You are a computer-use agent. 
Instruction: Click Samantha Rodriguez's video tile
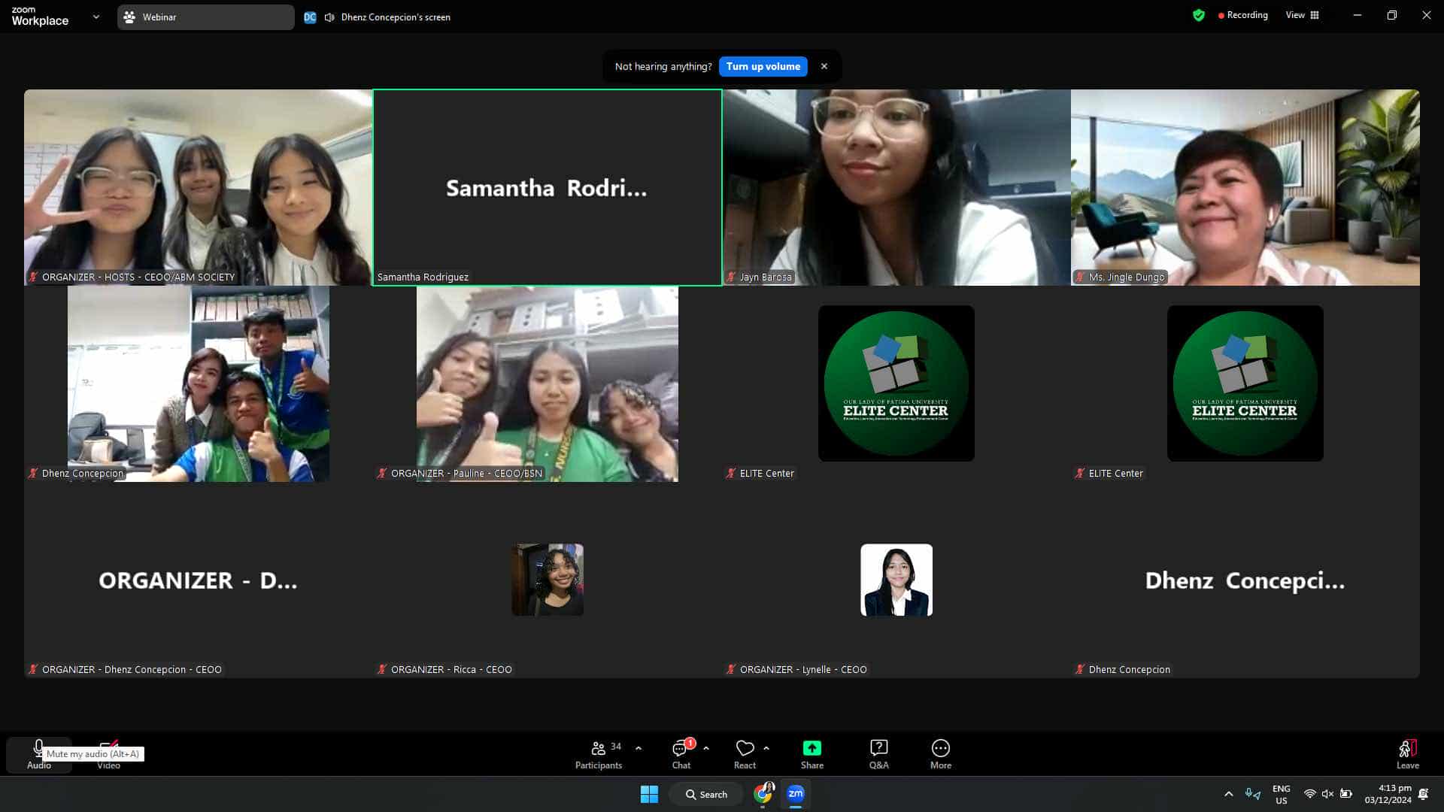547,188
